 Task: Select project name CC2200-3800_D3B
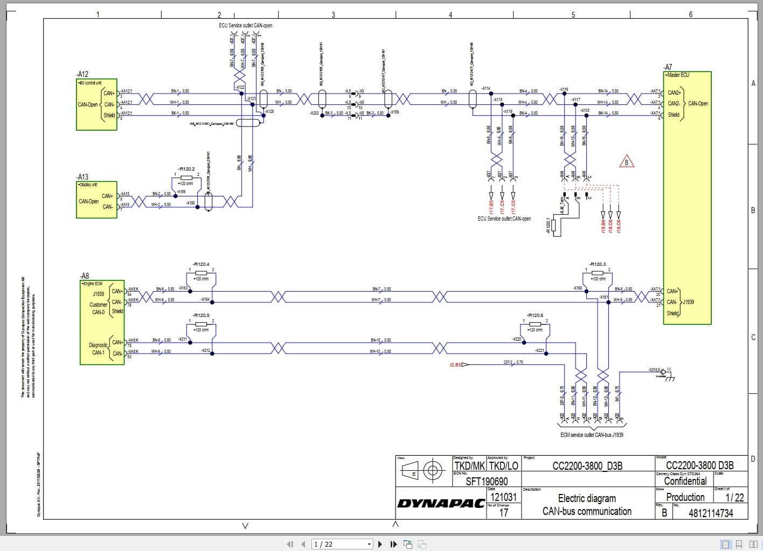point(587,466)
